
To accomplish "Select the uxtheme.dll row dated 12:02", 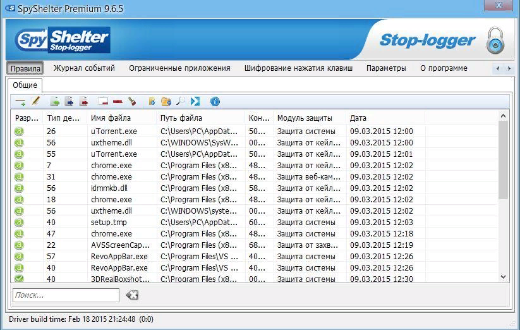I will [x=255, y=211].
